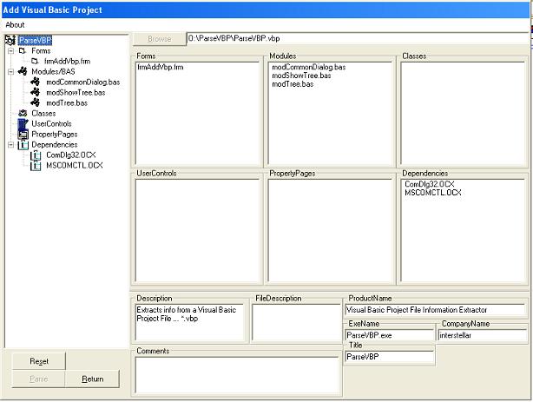Click the icon beside modShowTree.bas in tree

[x=36, y=92]
